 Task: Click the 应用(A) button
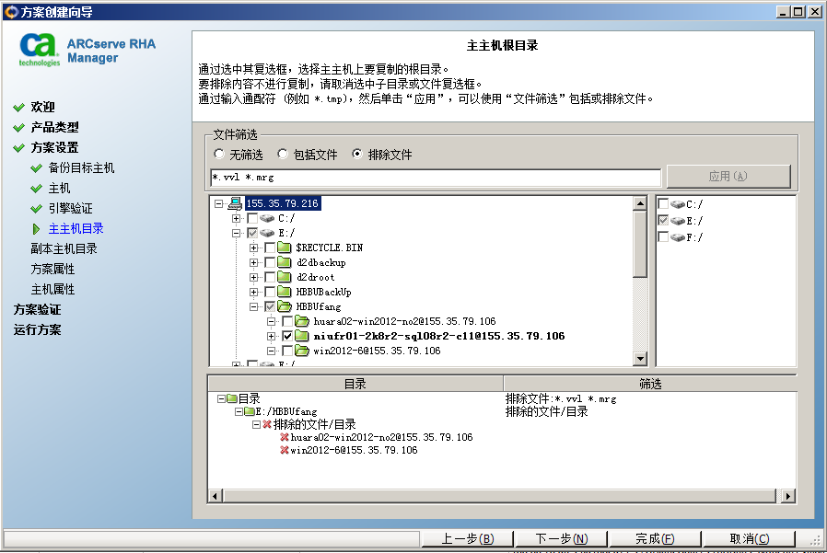coord(728,176)
